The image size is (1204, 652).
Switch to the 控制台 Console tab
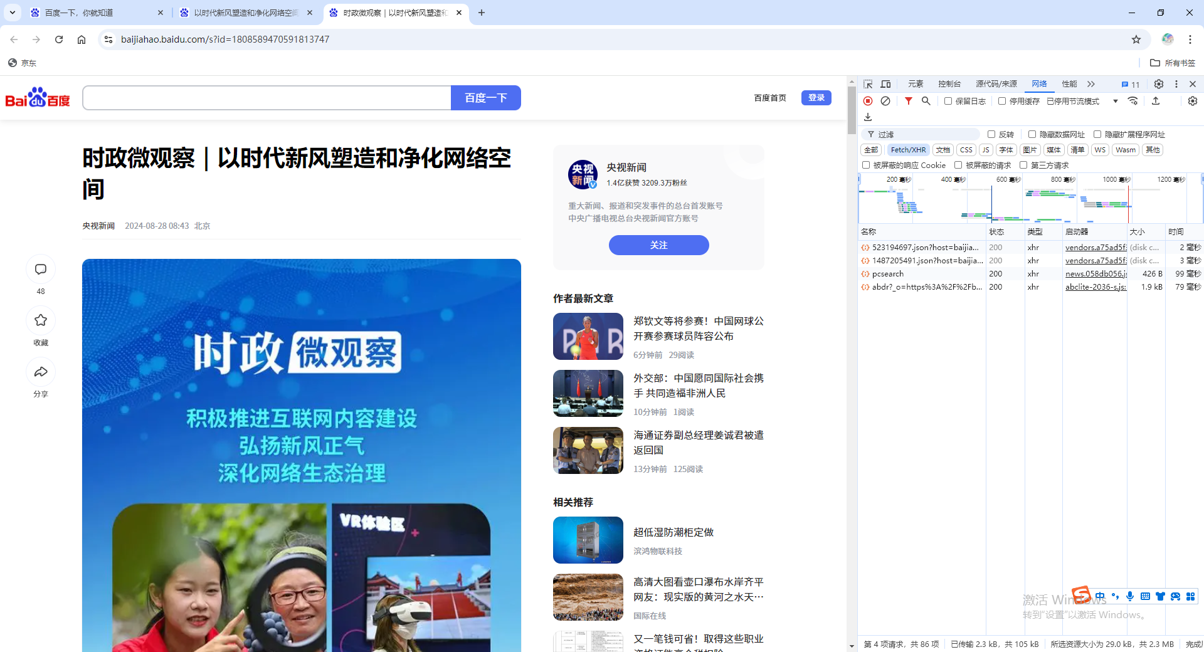(x=949, y=84)
